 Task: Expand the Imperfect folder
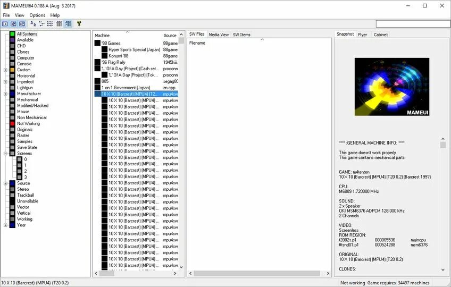coord(5,82)
